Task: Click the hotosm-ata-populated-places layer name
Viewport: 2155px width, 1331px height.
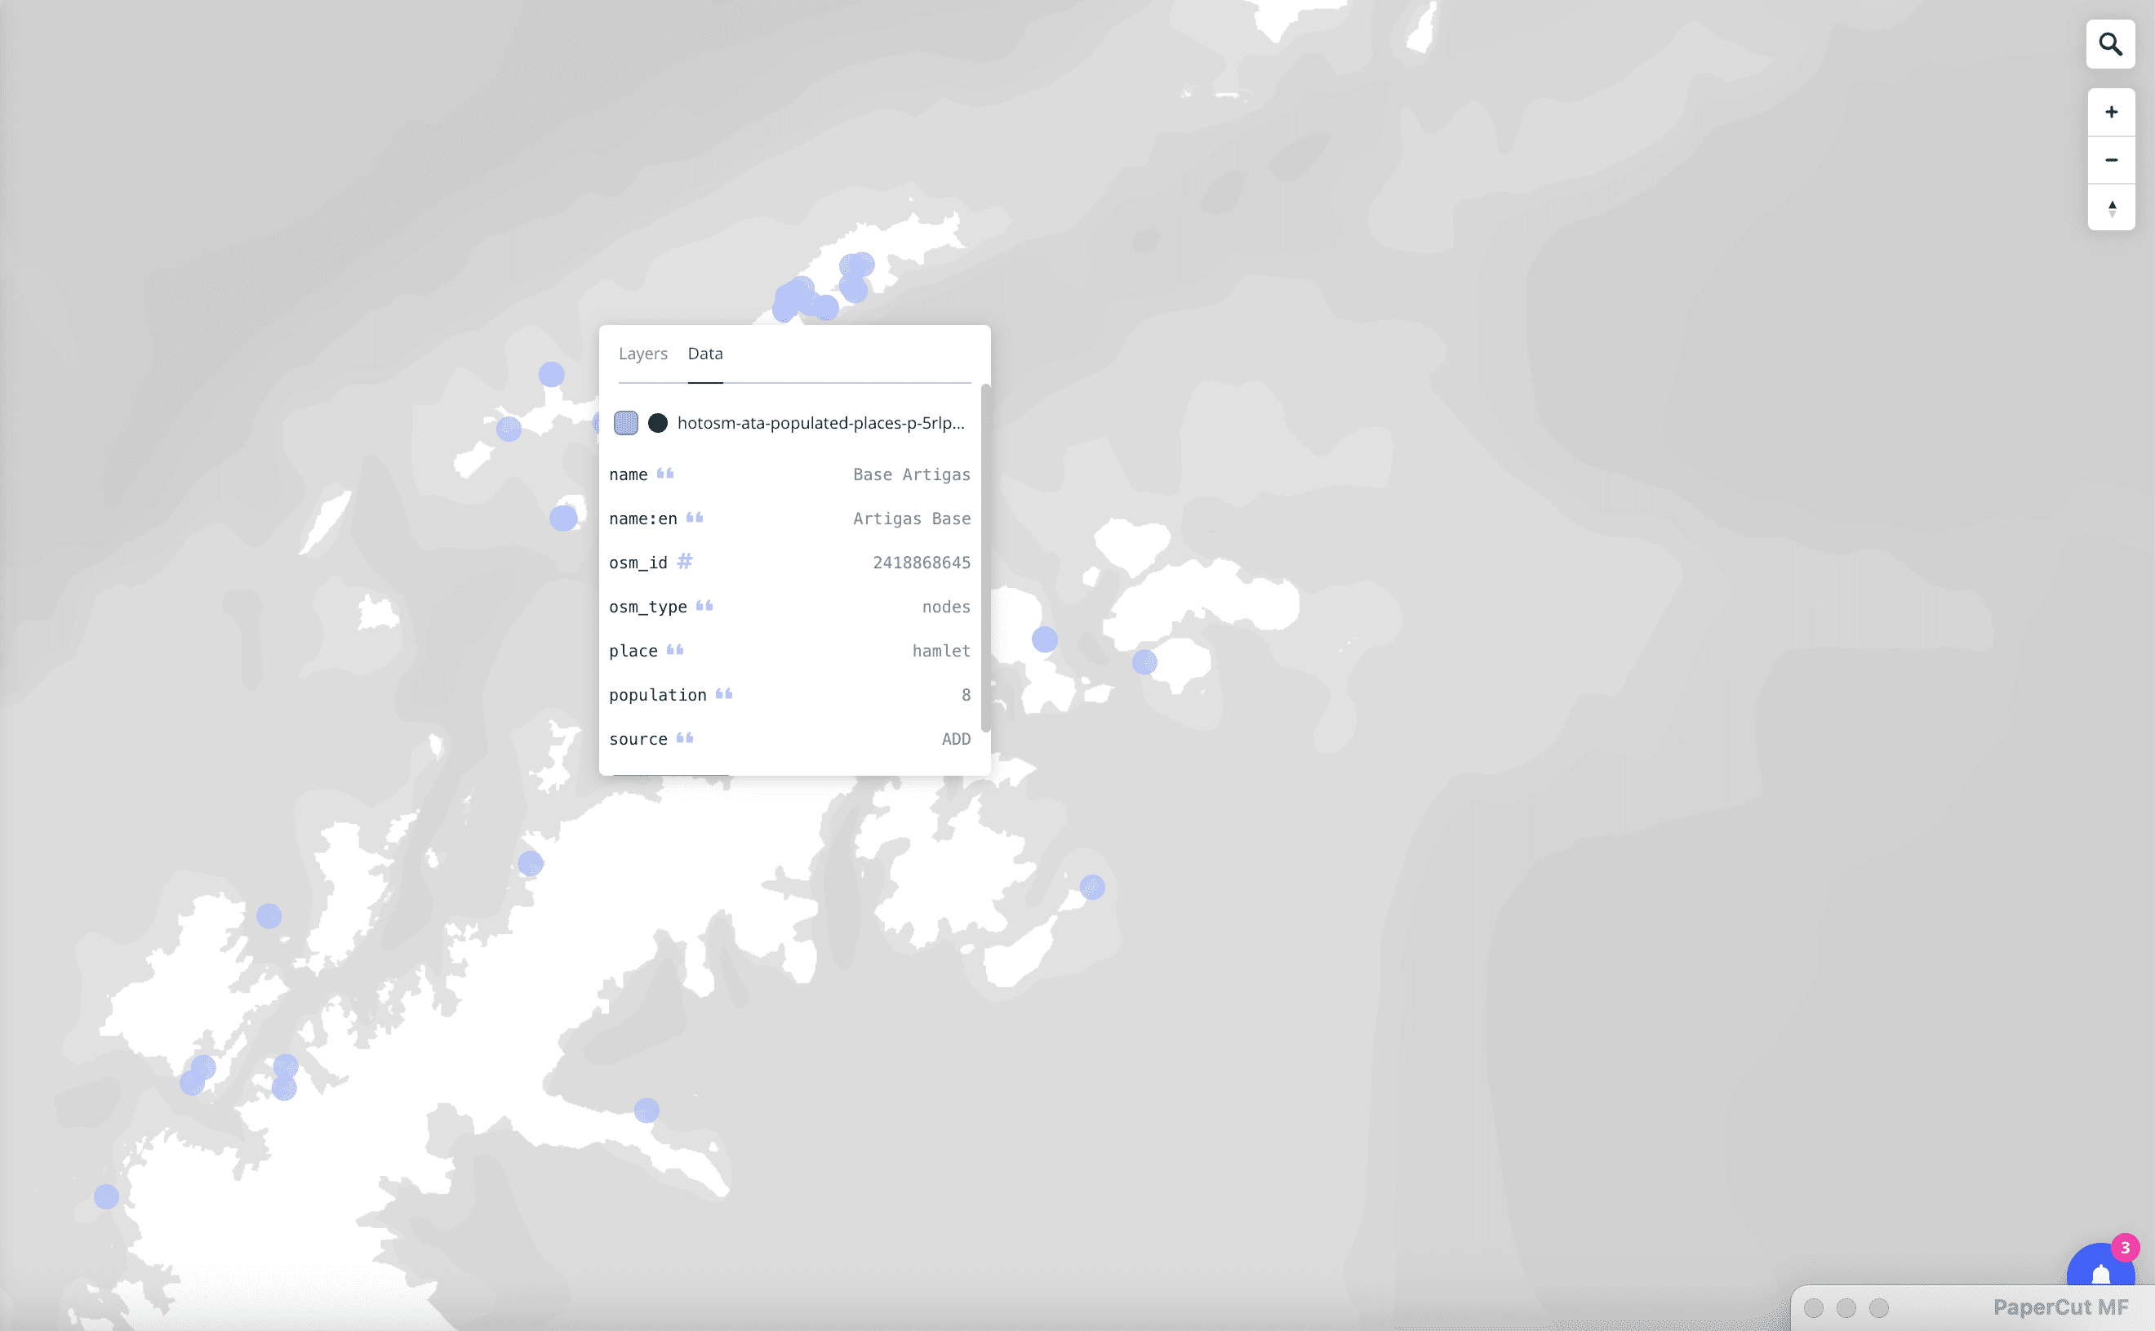Action: pyautogui.click(x=821, y=422)
